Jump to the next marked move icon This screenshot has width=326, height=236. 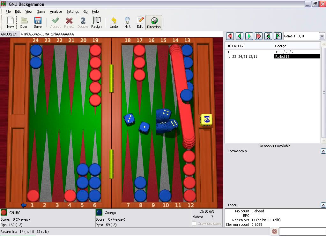[x=278, y=36]
